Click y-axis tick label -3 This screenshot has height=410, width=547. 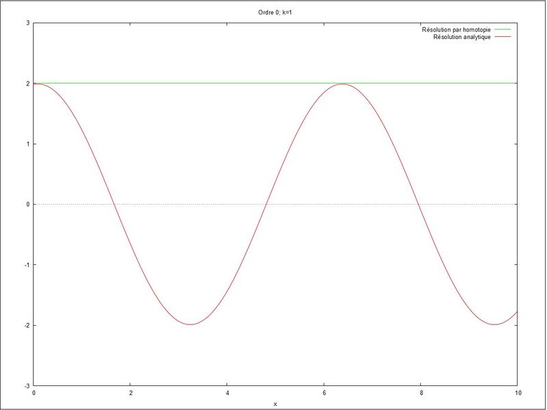pos(27,385)
